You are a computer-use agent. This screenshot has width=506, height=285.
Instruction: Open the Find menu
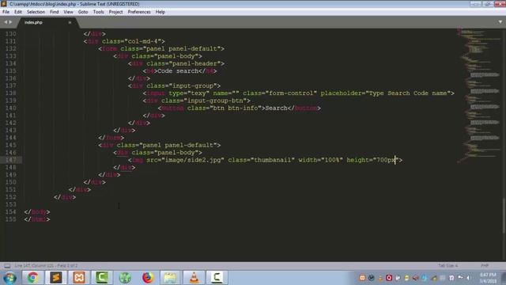click(55, 12)
